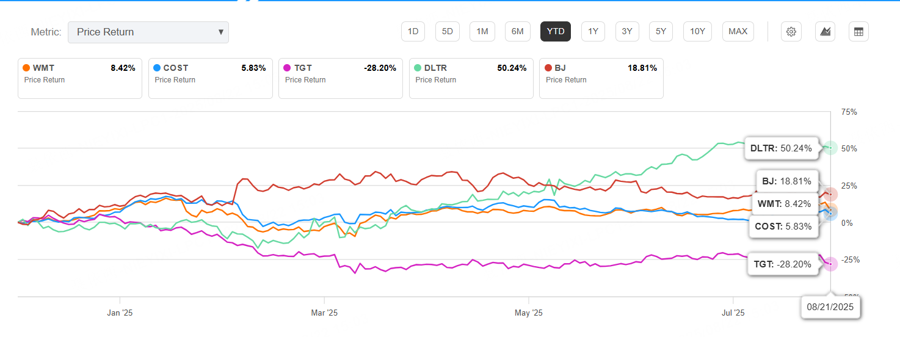Image resolution: width=900 pixels, height=337 pixels.
Task: Open the data table view icon
Action: [x=858, y=32]
